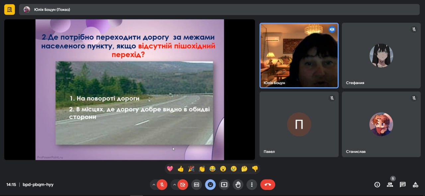
Task: Toggle the disabled camera button
Action: click(183, 185)
